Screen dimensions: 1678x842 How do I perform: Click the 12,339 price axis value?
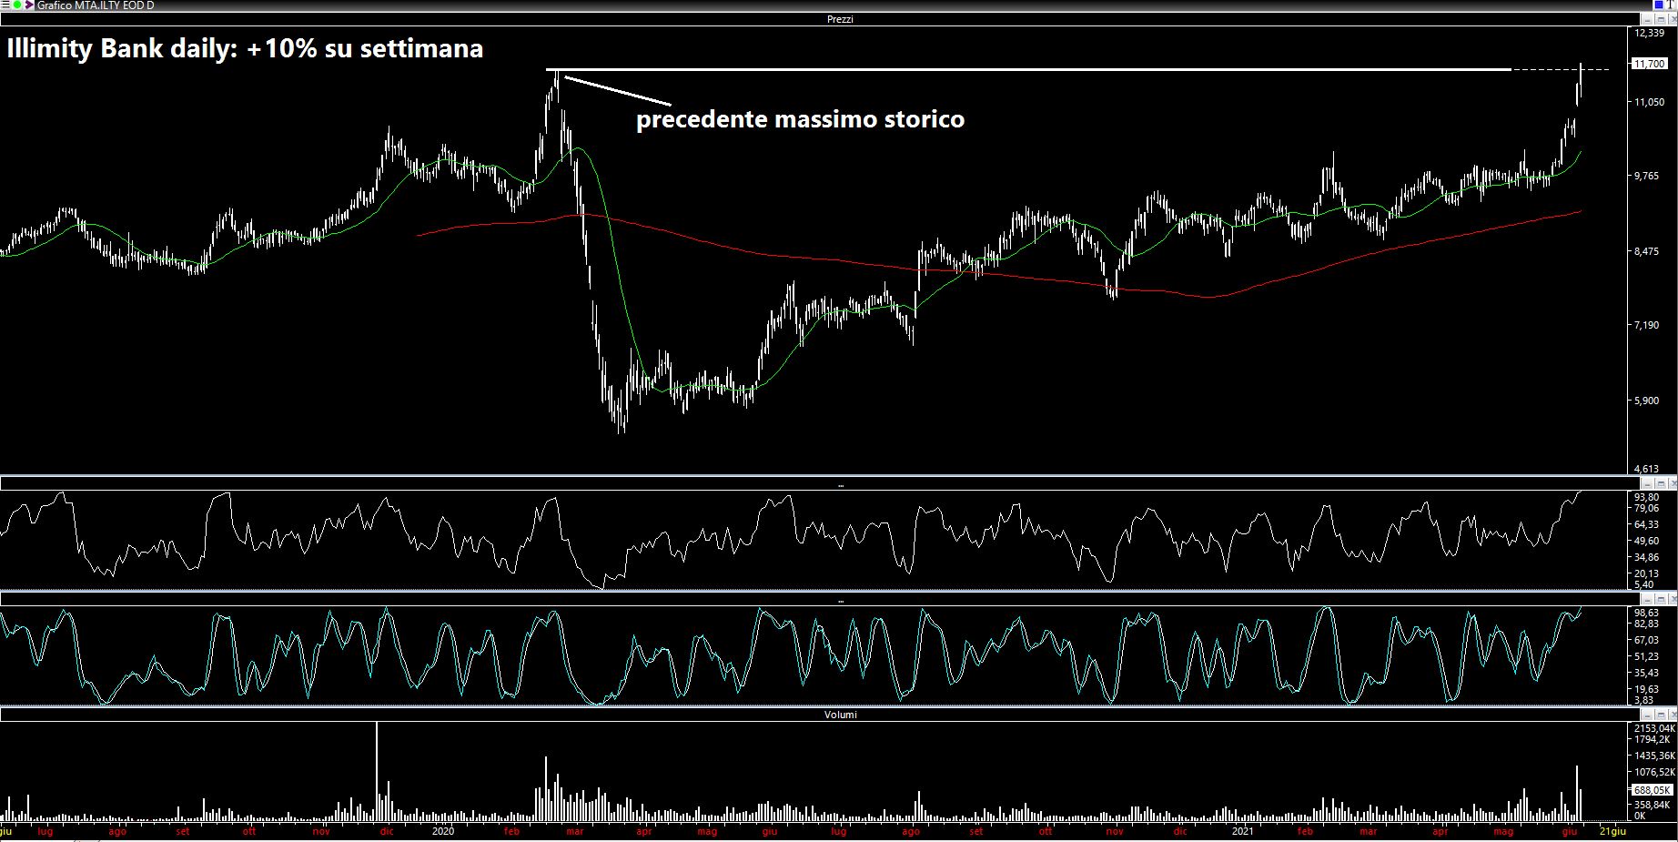pyautogui.click(x=1649, y=33)
